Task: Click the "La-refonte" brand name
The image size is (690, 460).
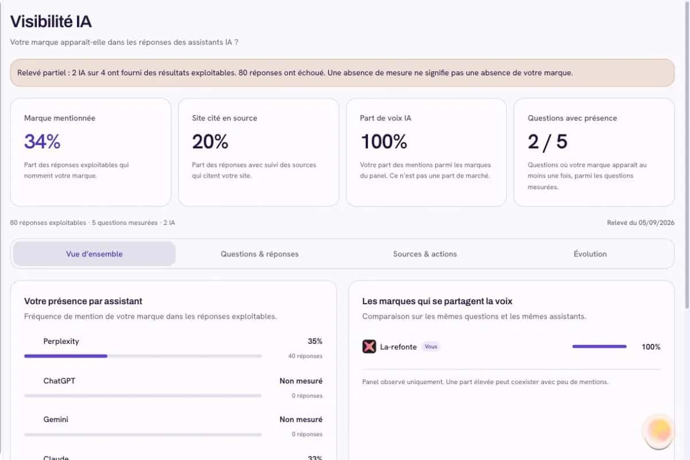Action: click(398, 347)
